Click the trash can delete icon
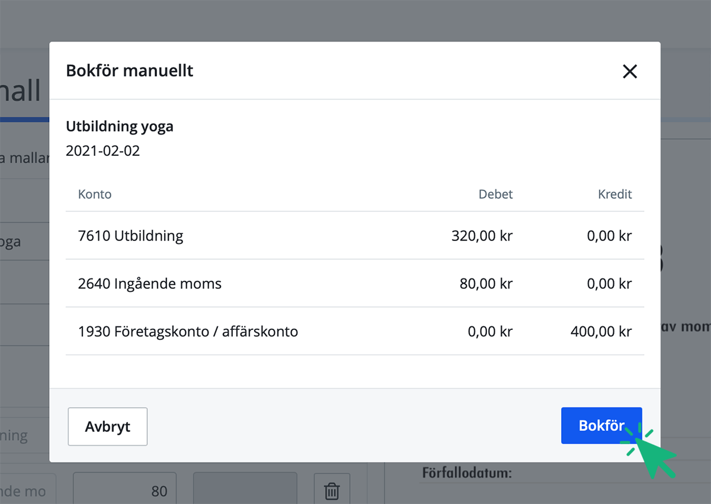Image resolution: width=711 pixels, height=504 pixels. [332, 490]
